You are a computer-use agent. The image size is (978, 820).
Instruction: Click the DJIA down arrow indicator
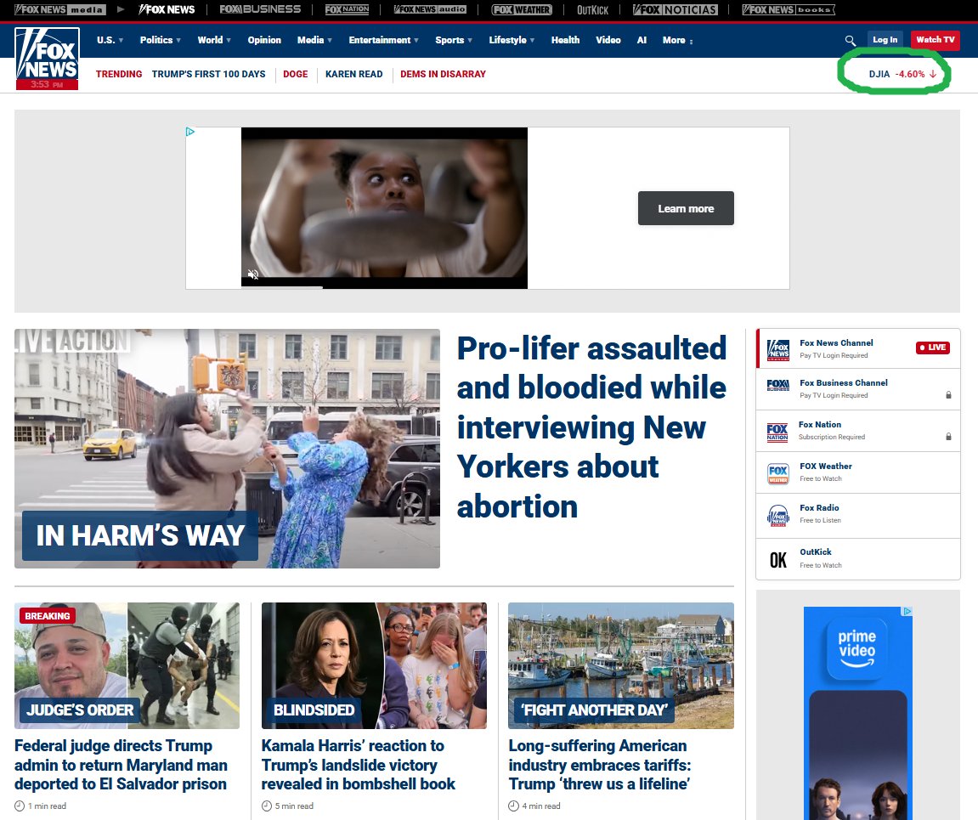(933, 74)
